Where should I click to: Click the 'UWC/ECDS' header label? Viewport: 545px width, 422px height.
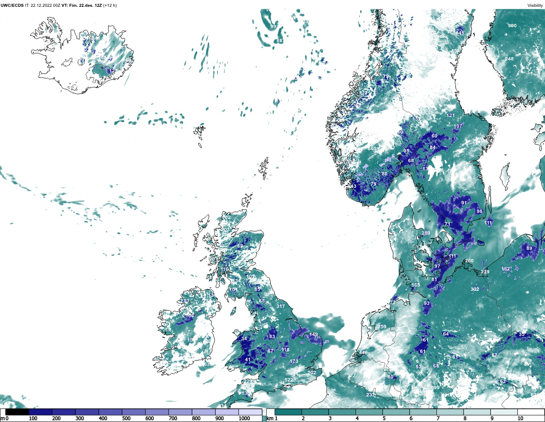[x=12, y=6]
